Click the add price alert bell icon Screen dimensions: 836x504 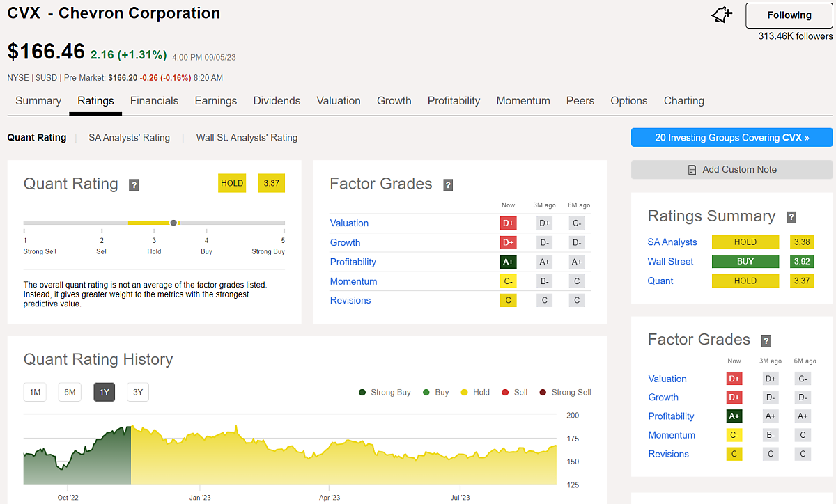tap(721, 15)
